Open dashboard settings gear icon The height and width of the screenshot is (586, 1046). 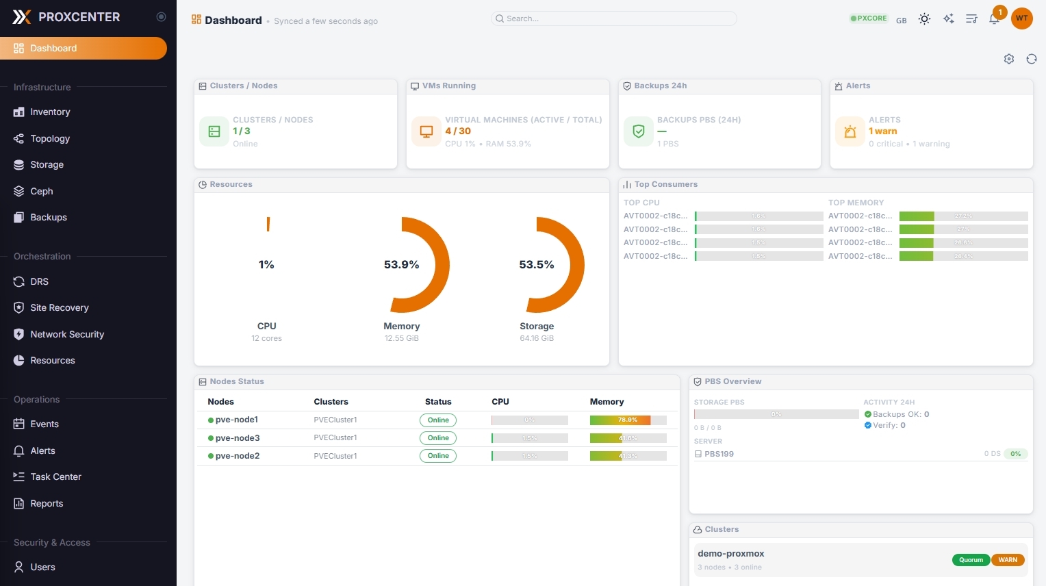1008,59
